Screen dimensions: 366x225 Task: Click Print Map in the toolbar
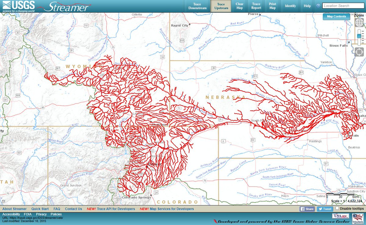272,6
